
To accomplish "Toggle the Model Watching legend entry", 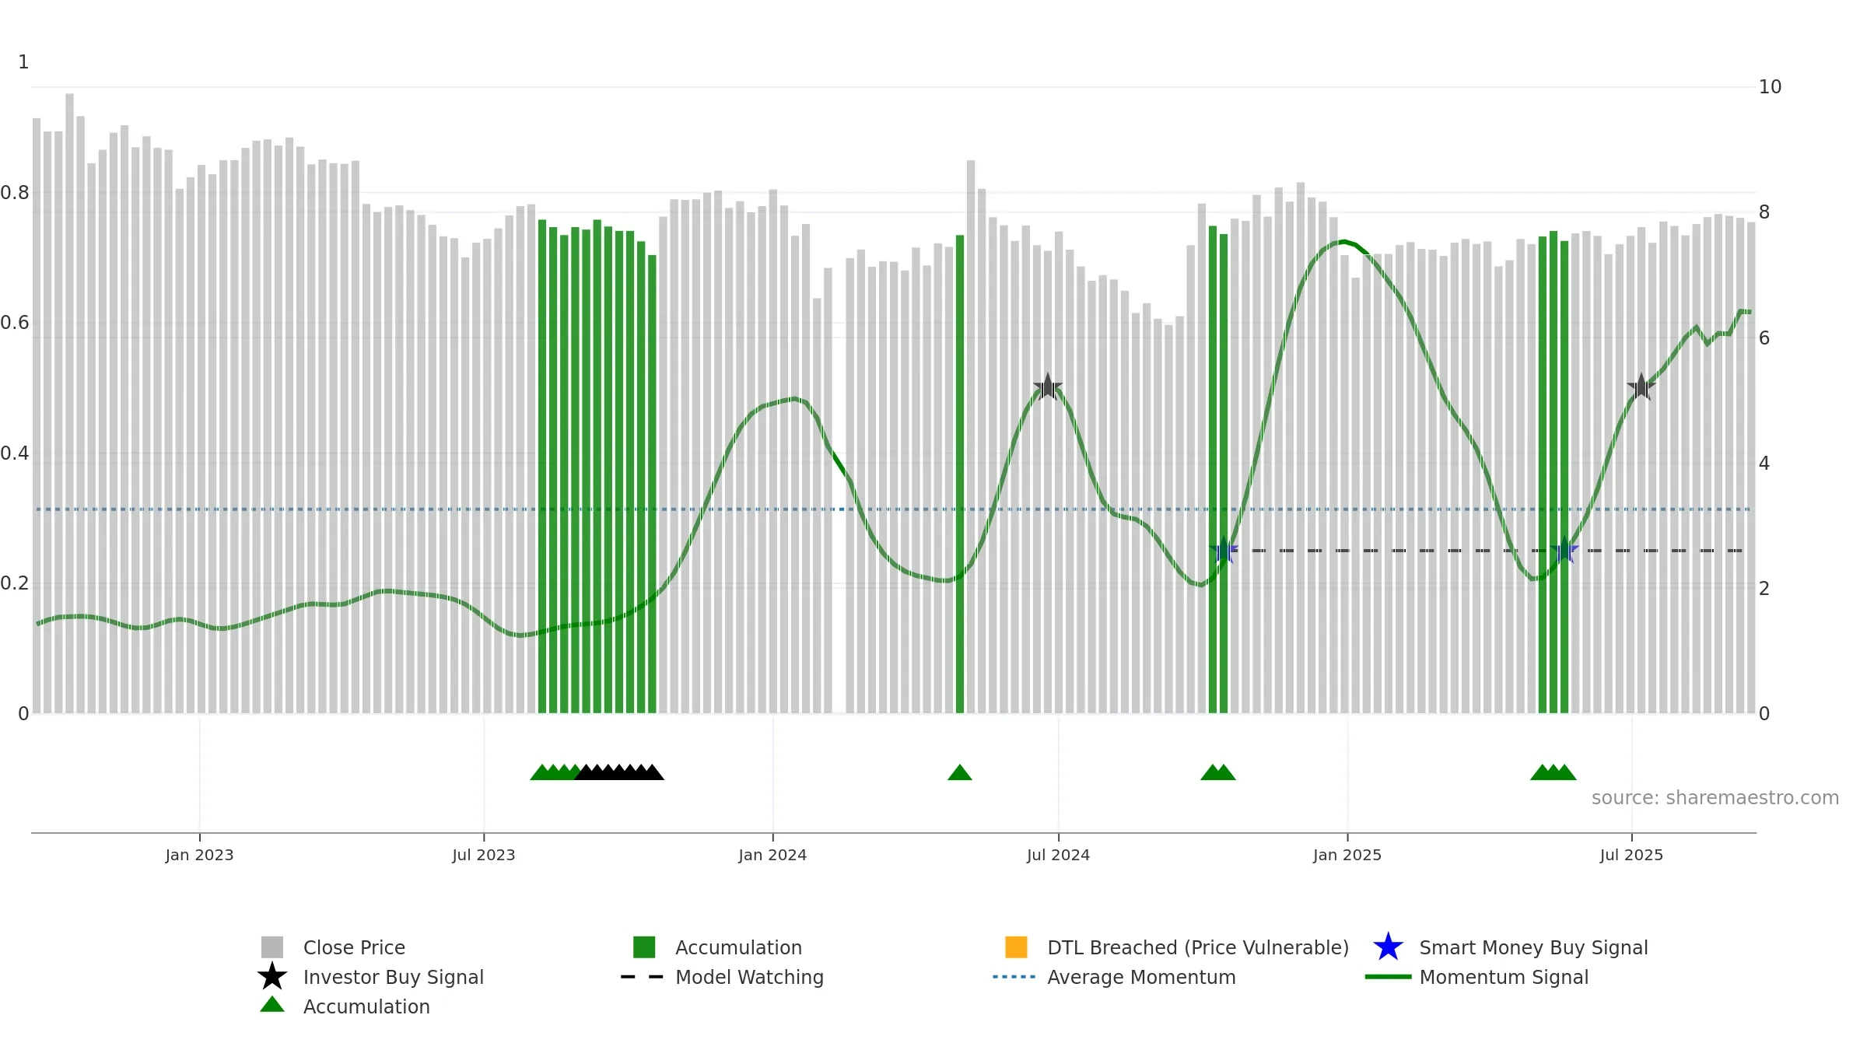I will click(722, 977).
